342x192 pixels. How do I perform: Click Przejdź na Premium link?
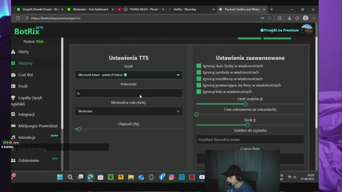(x=279, y=30)
